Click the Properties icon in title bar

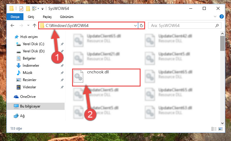[21, 9]
